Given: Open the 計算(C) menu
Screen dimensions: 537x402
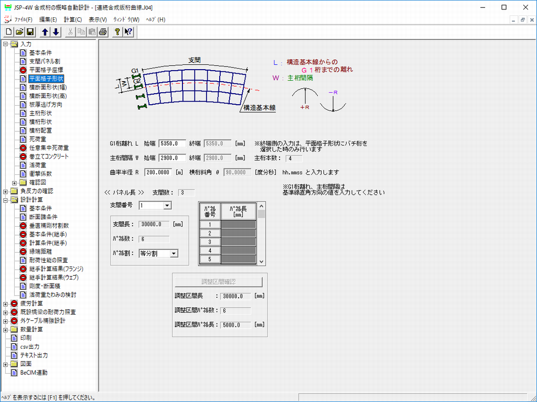Looking at the screenshot, I should [73, 19].
